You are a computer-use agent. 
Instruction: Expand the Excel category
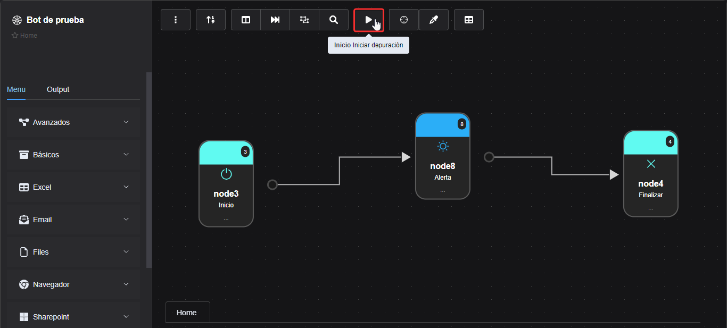(73, 187)
